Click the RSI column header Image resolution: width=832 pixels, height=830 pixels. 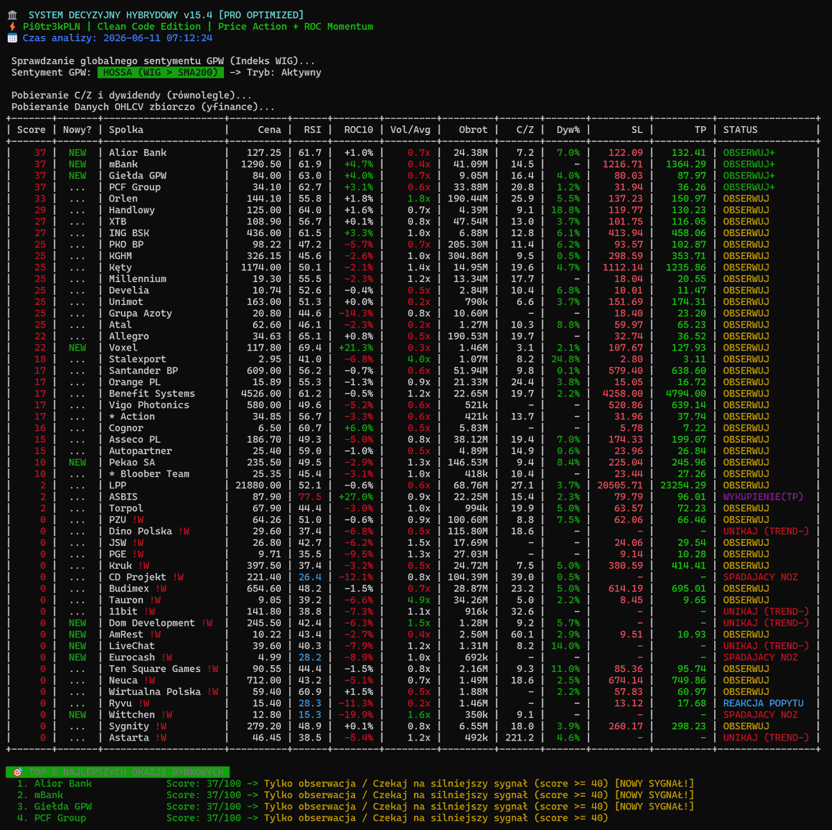tap(313, 130)
